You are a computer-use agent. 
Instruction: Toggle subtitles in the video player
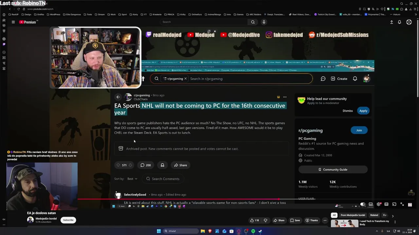coord(371,204)
